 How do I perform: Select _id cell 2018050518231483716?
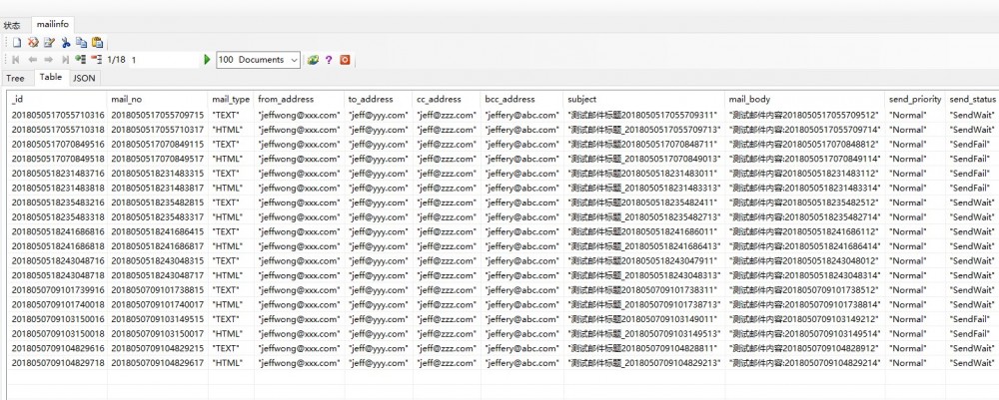(x=57, y=173)
